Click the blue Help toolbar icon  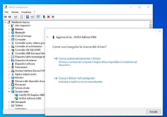coord(28,17)
